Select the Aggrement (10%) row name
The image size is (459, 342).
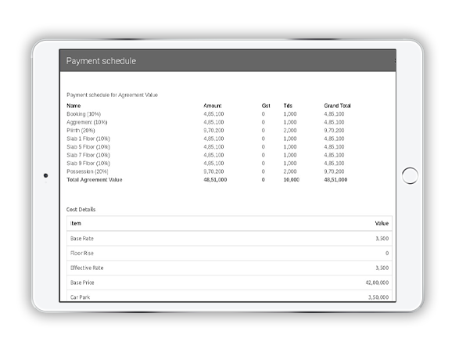click(87, 122)
